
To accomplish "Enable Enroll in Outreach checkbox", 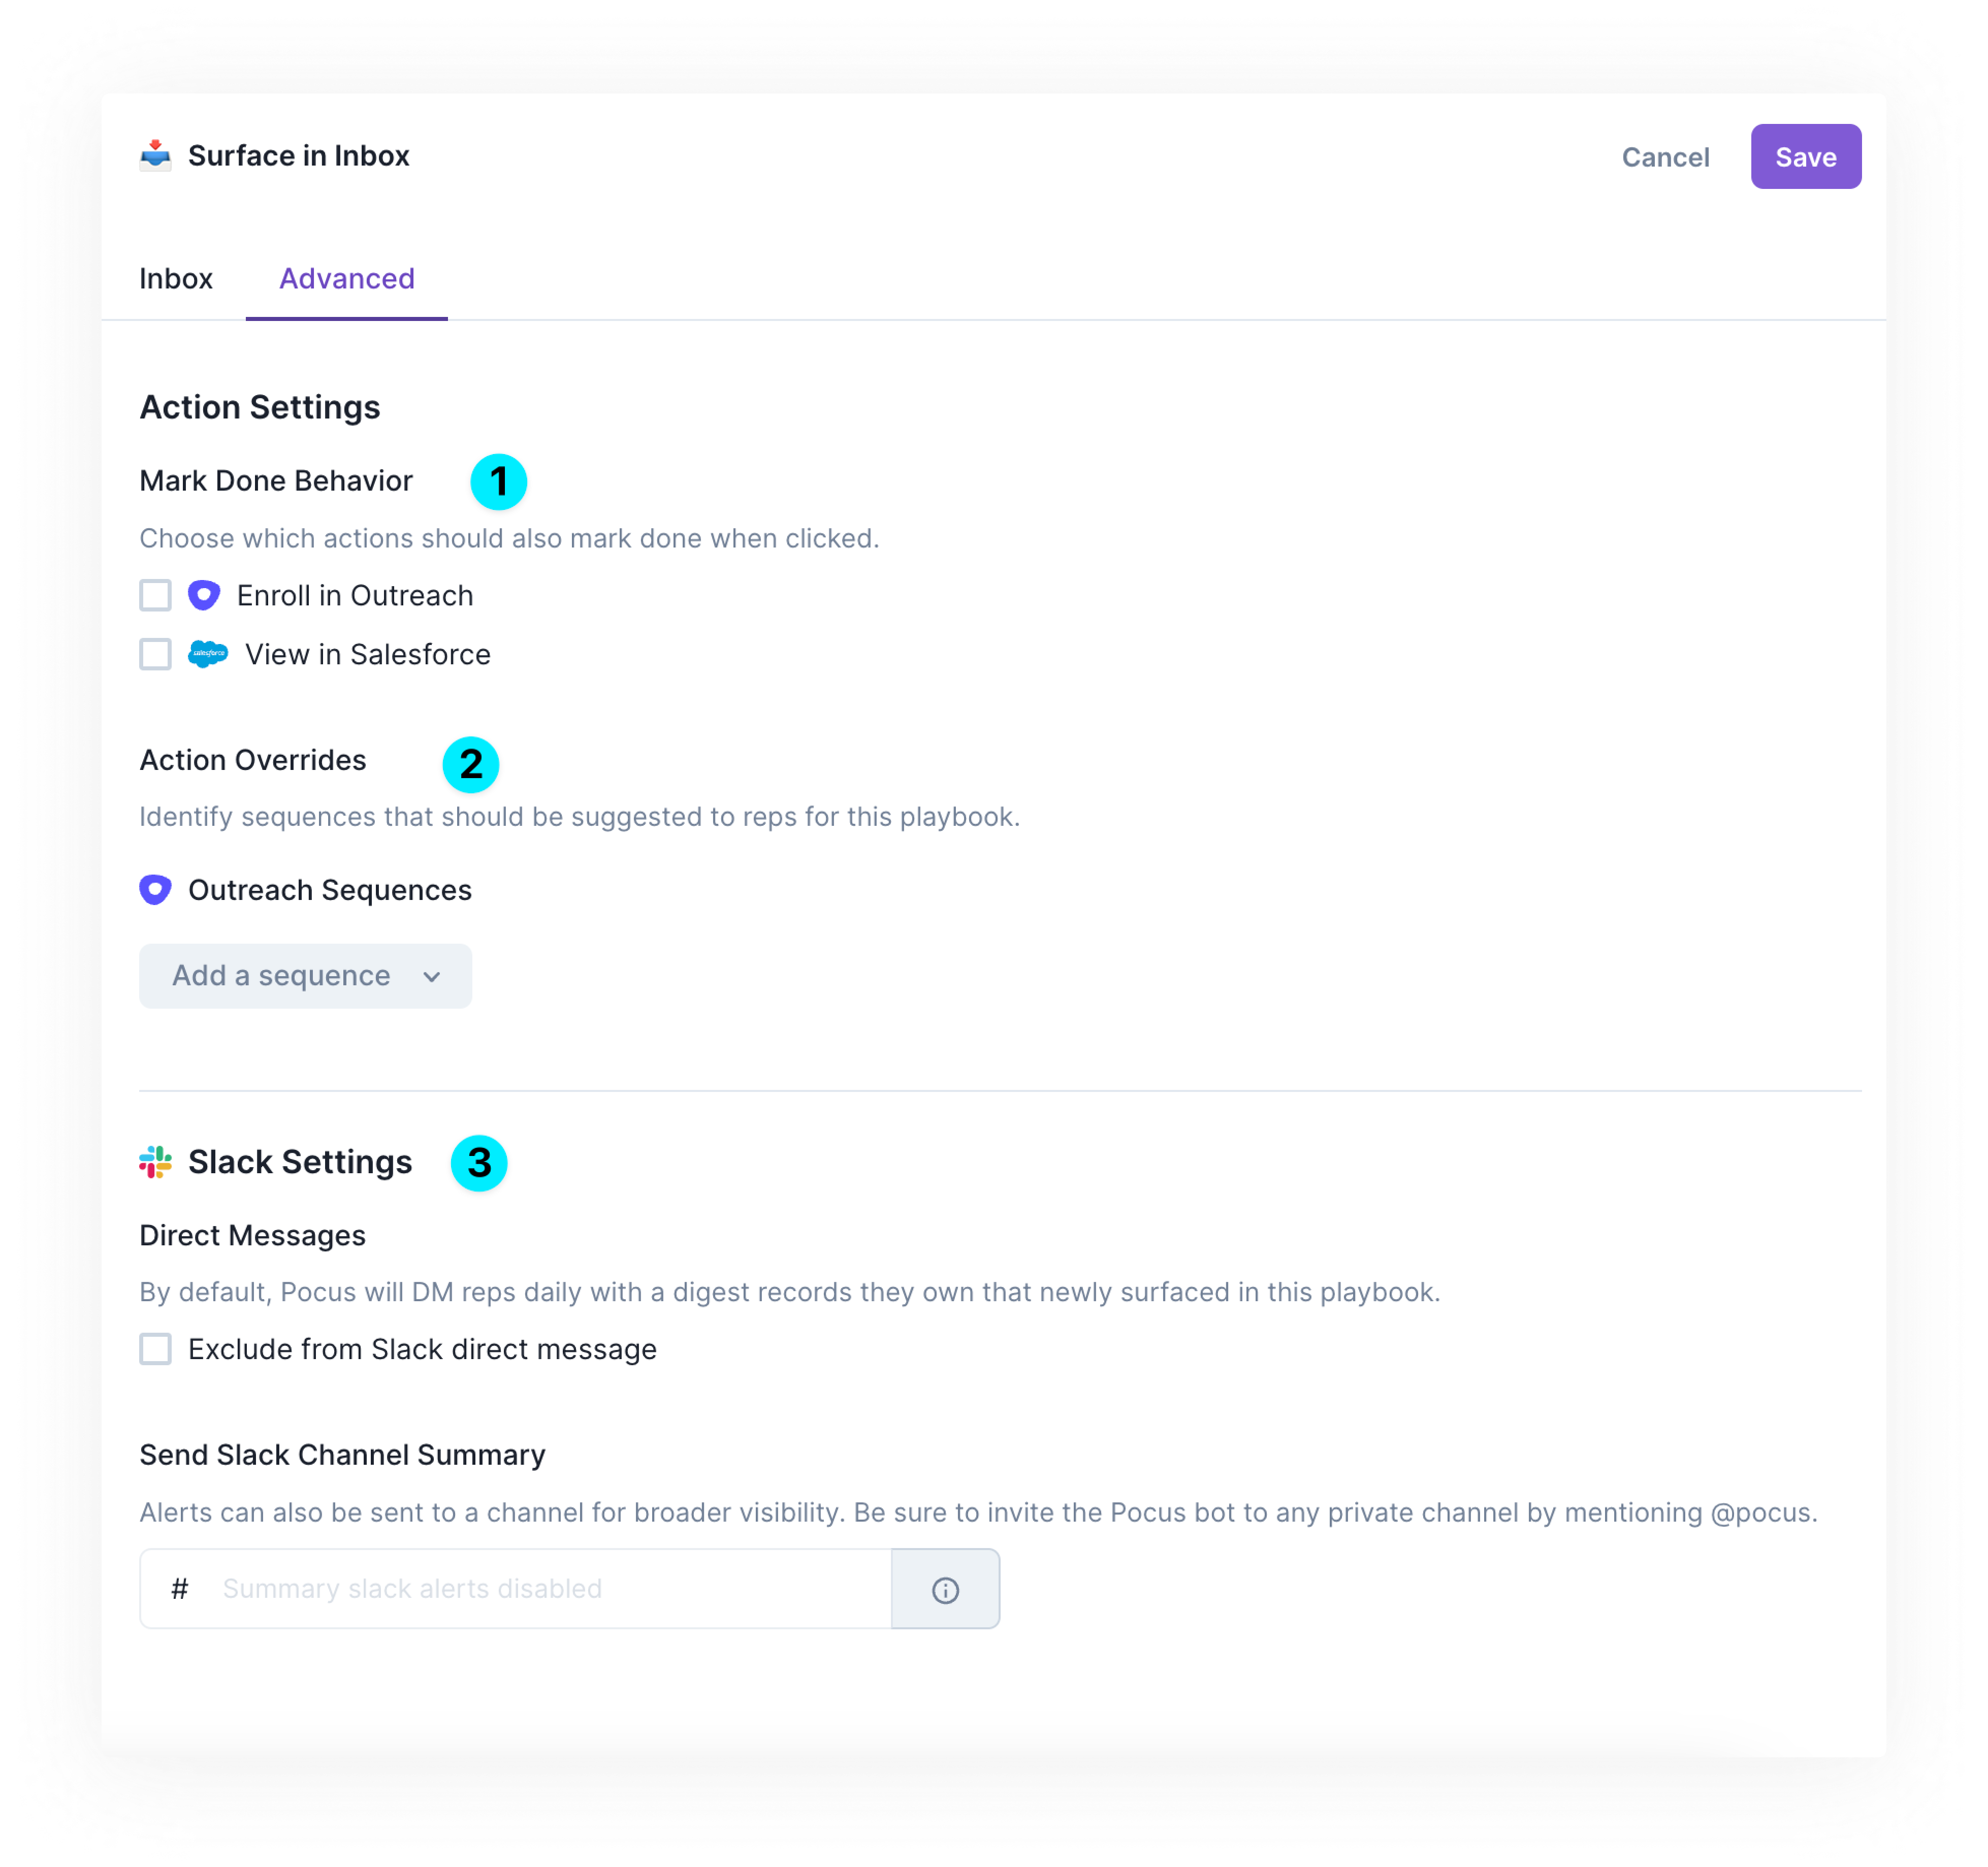I will (155, 596).
